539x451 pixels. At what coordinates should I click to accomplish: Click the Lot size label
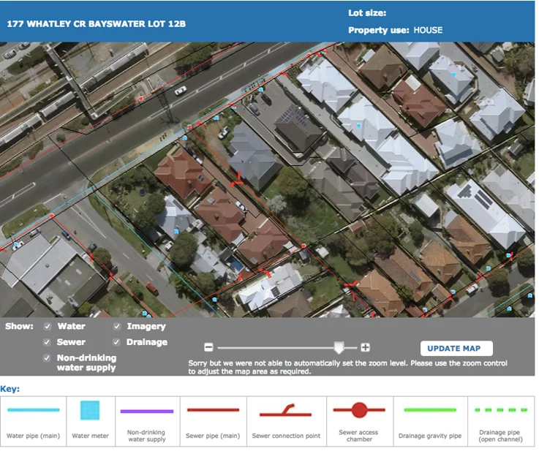pyautogui.click(x=367, y=13)
